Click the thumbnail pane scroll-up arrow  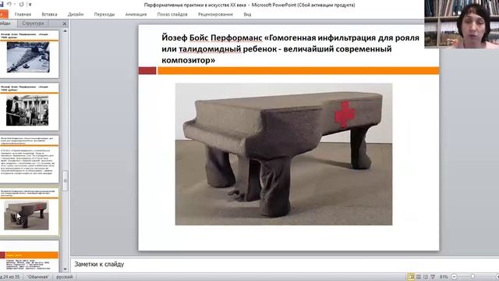pos(65,31)
